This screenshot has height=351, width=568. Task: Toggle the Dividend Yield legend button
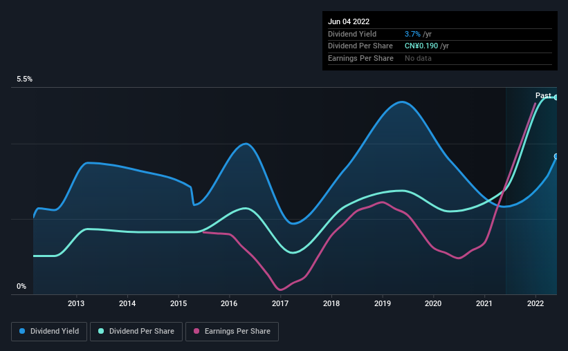49,332
